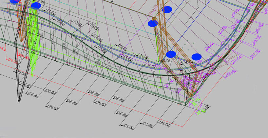The image size is (268, 138).
Task: Select the 174.75 dimension annotation
Action: (187, 62)
